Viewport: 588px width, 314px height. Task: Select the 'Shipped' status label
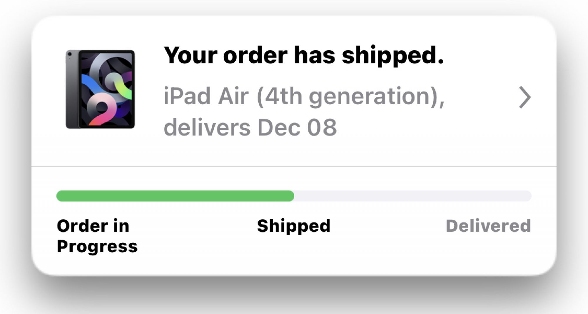click(x=294, y=226)
